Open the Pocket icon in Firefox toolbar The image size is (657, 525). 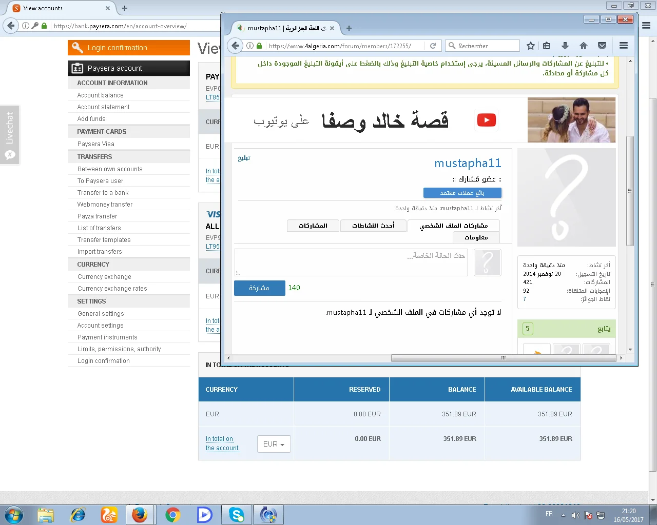coord(602,46)
